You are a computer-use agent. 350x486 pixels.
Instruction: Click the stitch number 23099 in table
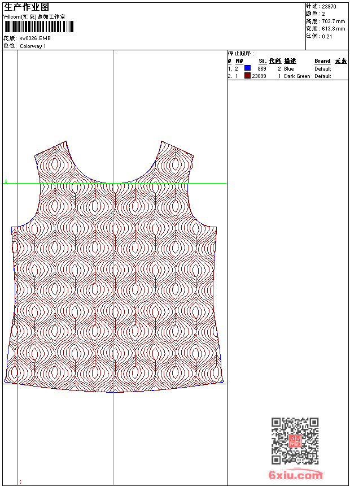tap(259, 76)
